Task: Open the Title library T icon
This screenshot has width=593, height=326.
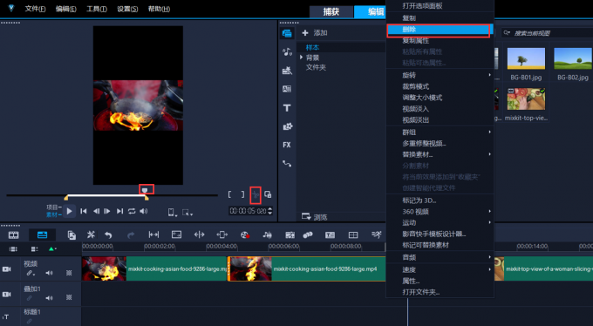Action: coord(287,108)
